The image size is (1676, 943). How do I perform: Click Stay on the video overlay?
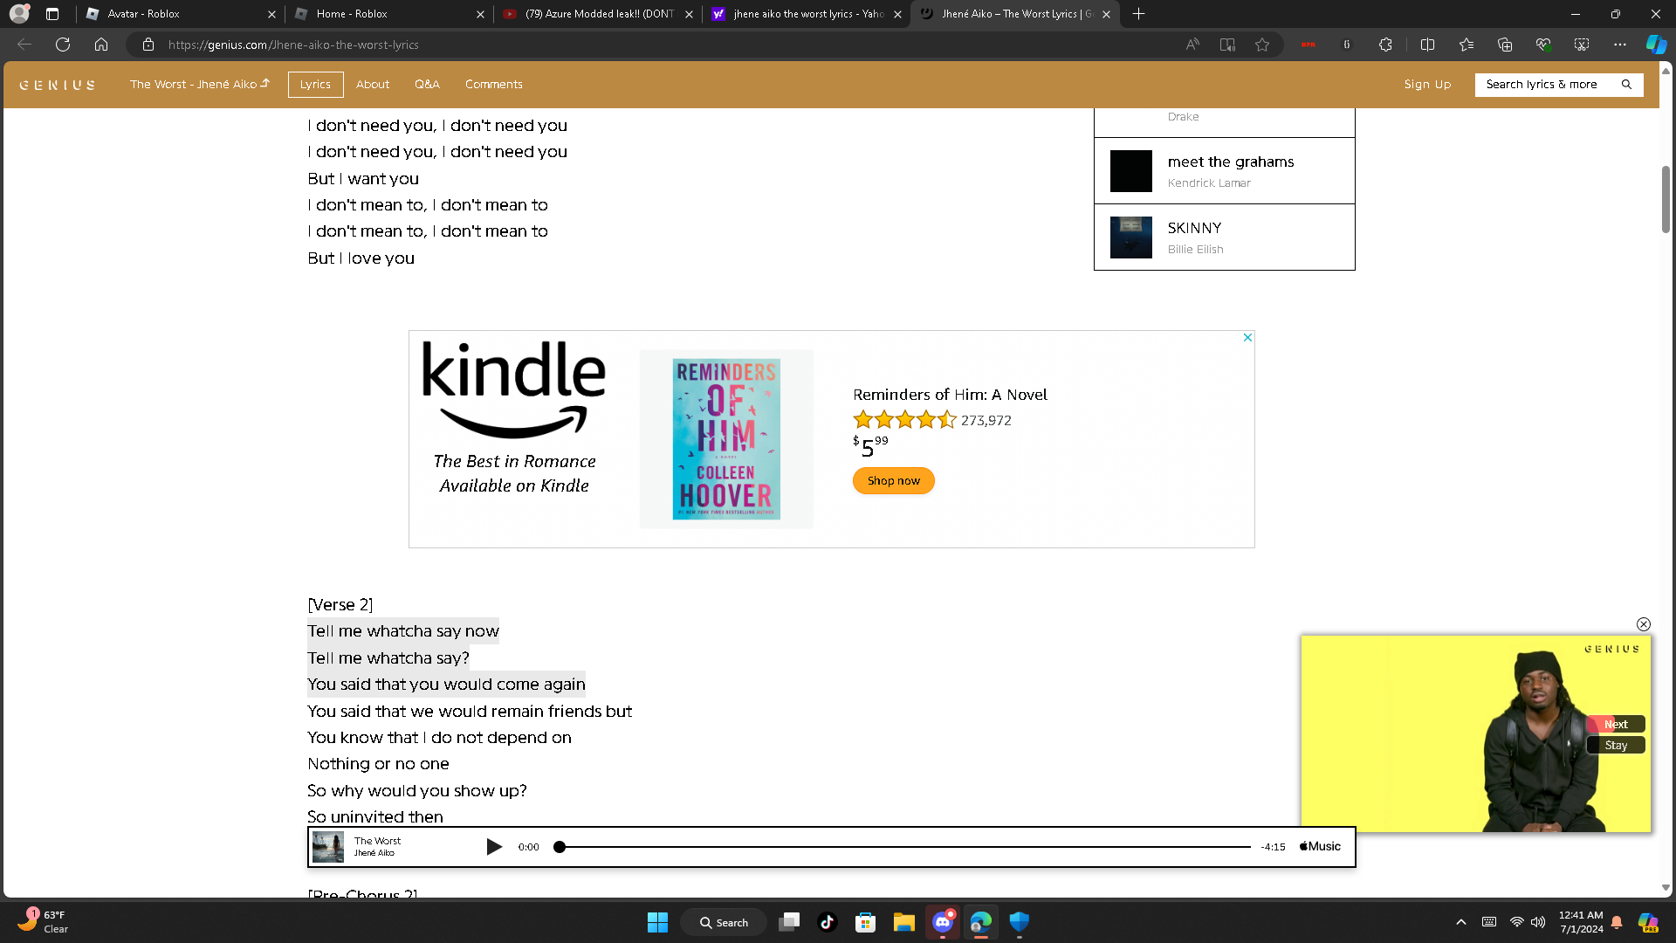pyautogui.click(x=1616, y=746)
